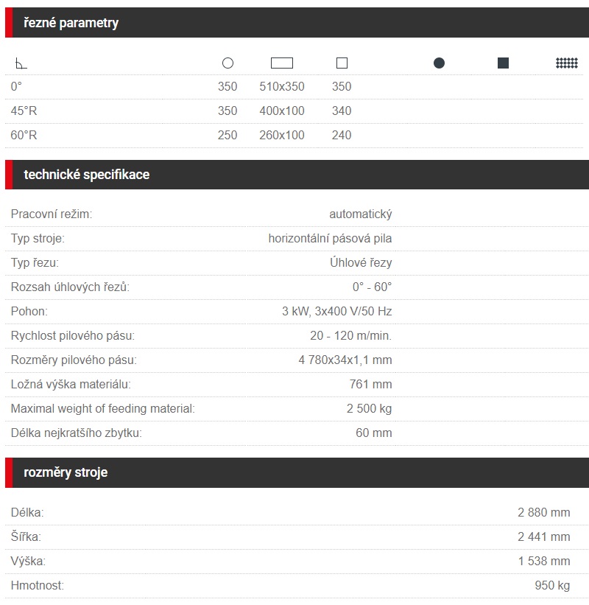Click the "Délka:" label
The image size is (589, 605).
coord(27,512)
